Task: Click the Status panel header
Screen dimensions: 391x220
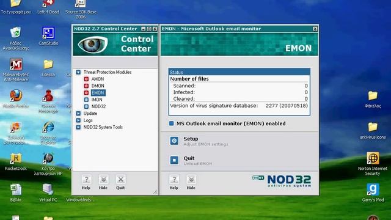Action: (239, 72)
